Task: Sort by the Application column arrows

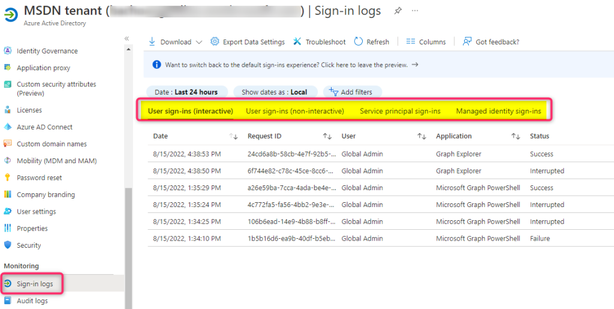Action: (x=515, y=136)
